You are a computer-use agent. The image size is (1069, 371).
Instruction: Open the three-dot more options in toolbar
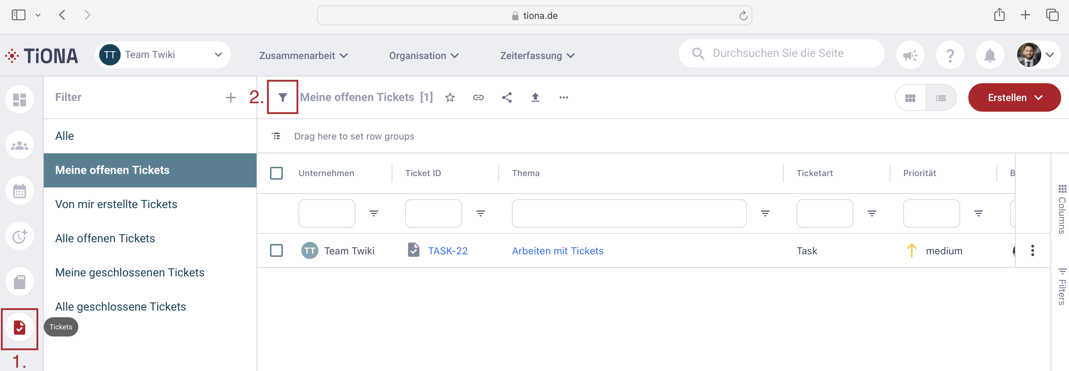click(x=563, y=97)
